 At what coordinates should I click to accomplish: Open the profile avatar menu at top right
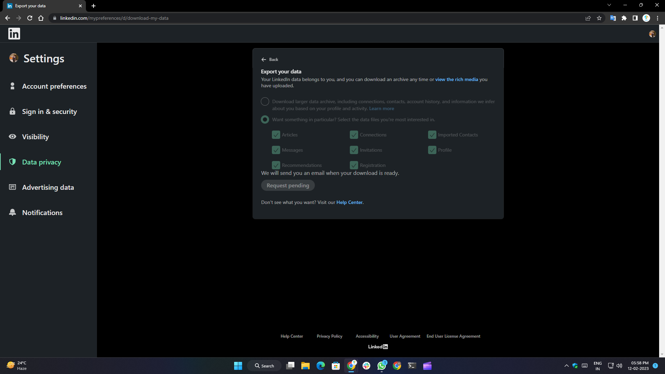click(652, 34)
